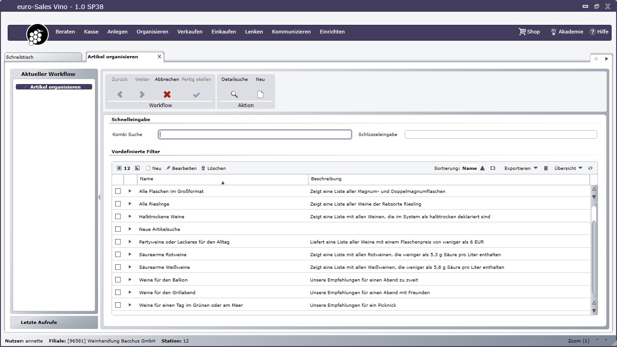Viewport: 617px width, 347px height.
Task: Click Neu button in filter list toolbar
Action: click(x=154, y=168)
